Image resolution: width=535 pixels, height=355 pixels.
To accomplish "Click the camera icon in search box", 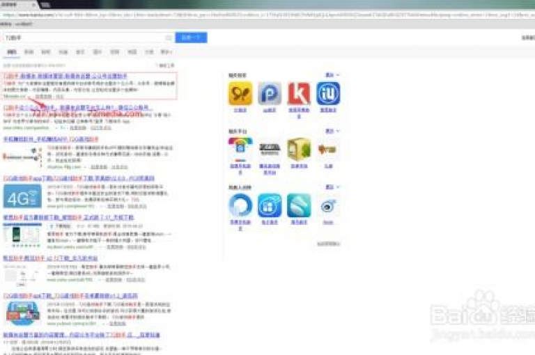I will 169,38.
